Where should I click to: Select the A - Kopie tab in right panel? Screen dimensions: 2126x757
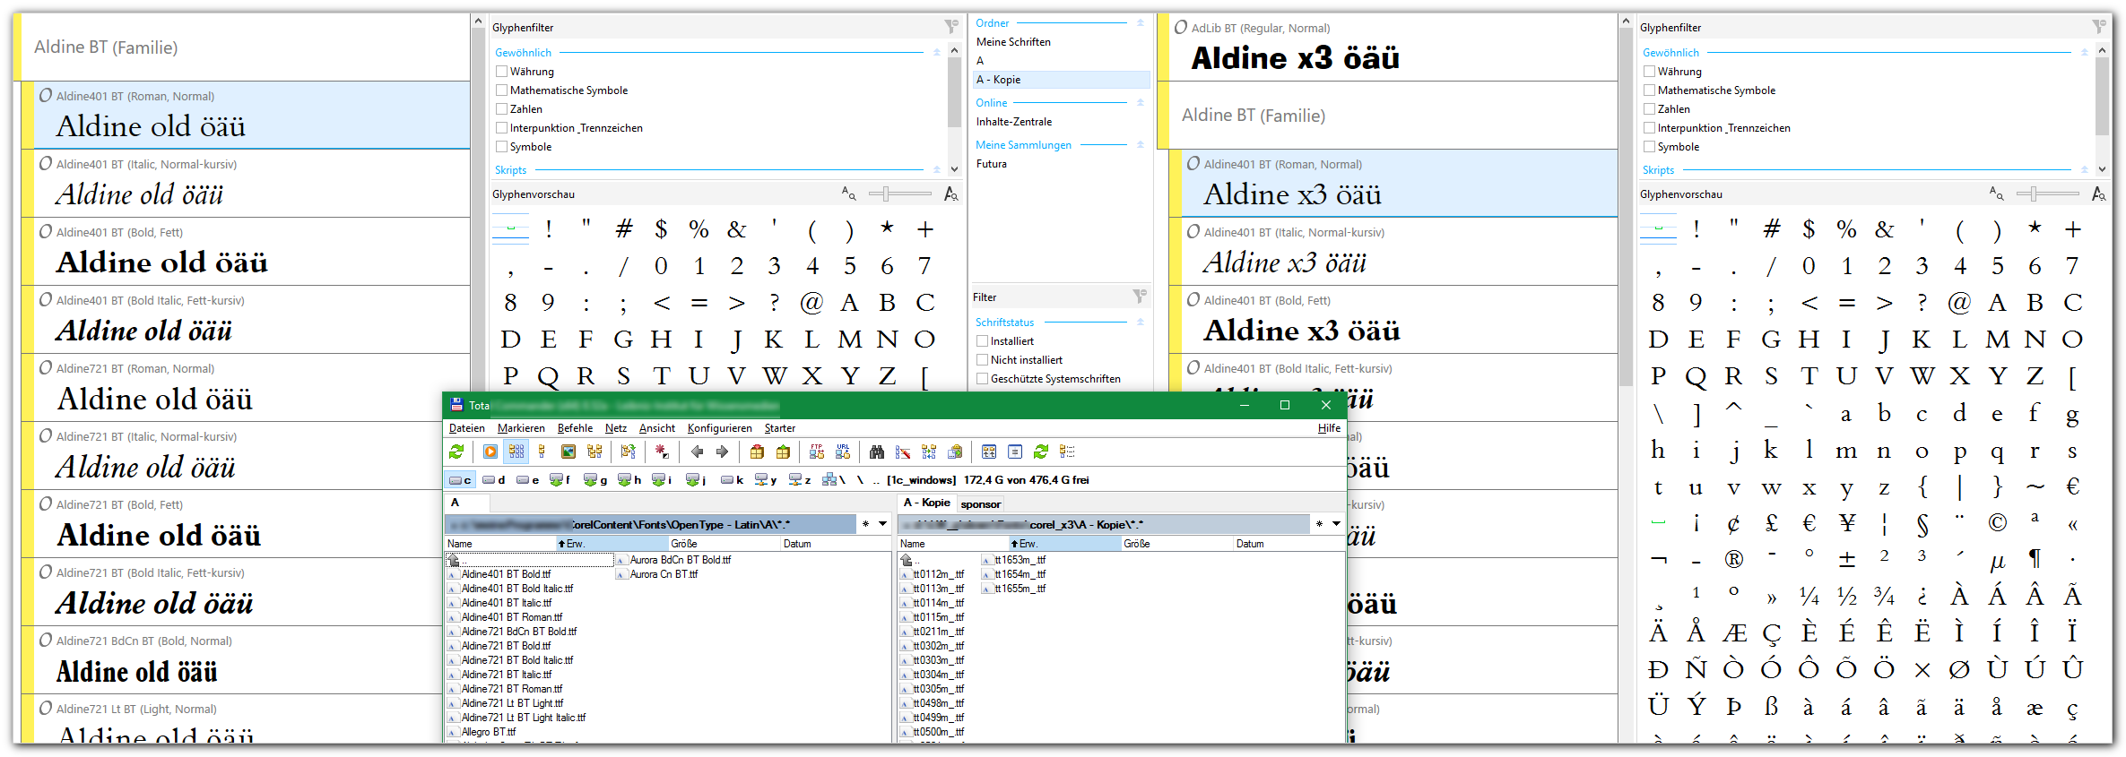[927, 503]
